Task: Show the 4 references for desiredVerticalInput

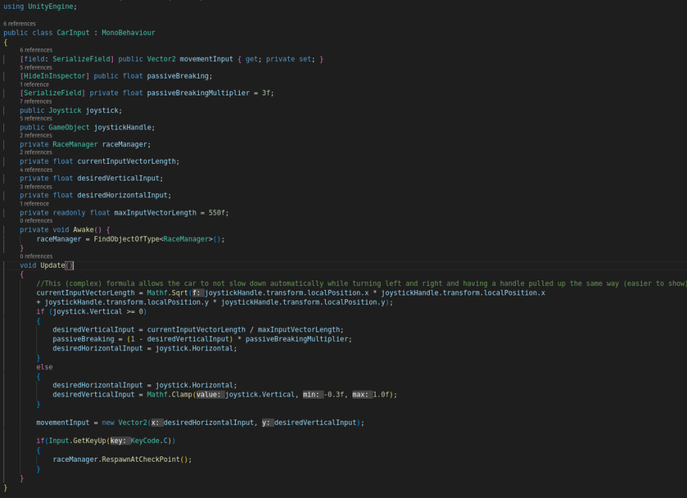Action: pos(36,170)
